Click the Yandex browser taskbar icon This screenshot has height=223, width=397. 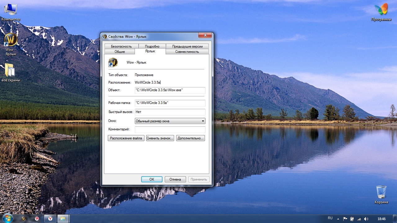pyautogui.click(x=50, y=219)
